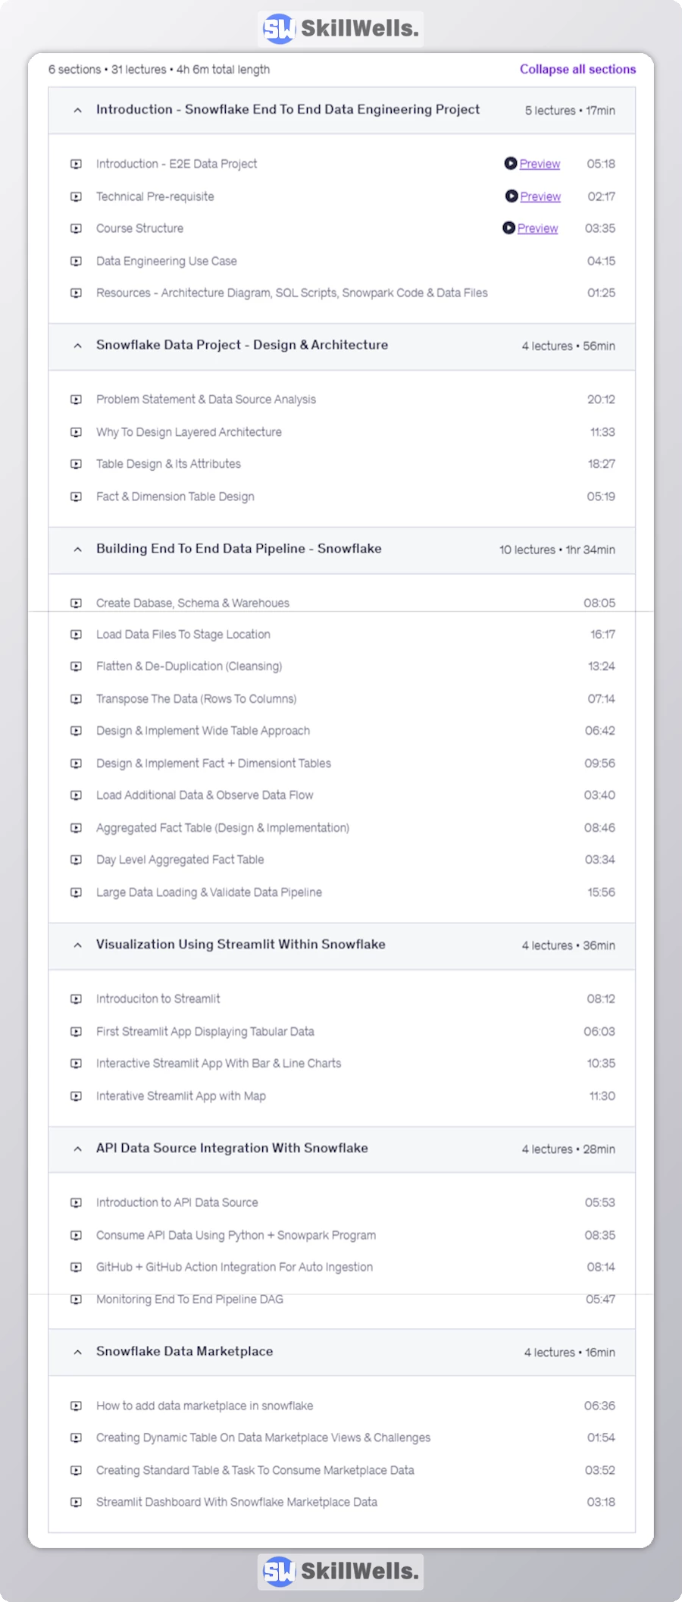Open Preview link for Technical Pre-requisite

click(x=540, y=196)
